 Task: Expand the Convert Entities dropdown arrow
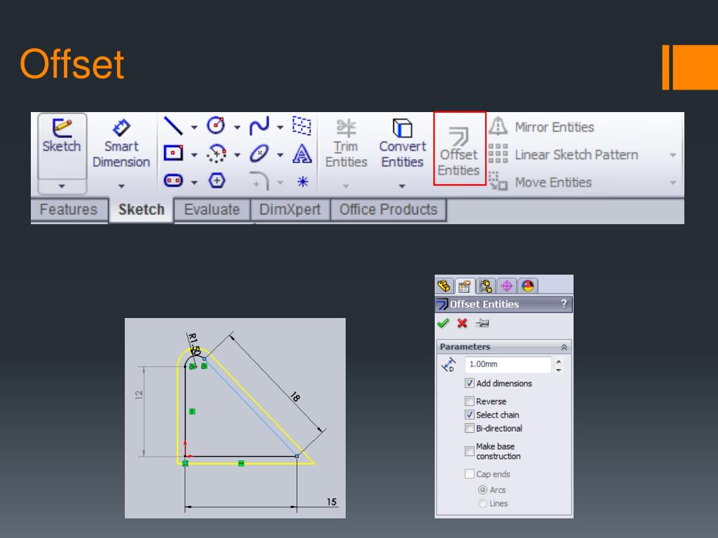402,186
